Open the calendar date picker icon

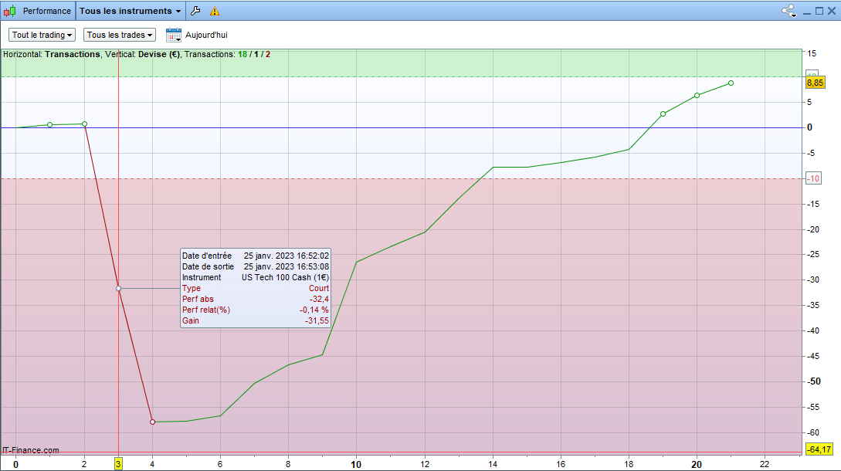(174, 35)
